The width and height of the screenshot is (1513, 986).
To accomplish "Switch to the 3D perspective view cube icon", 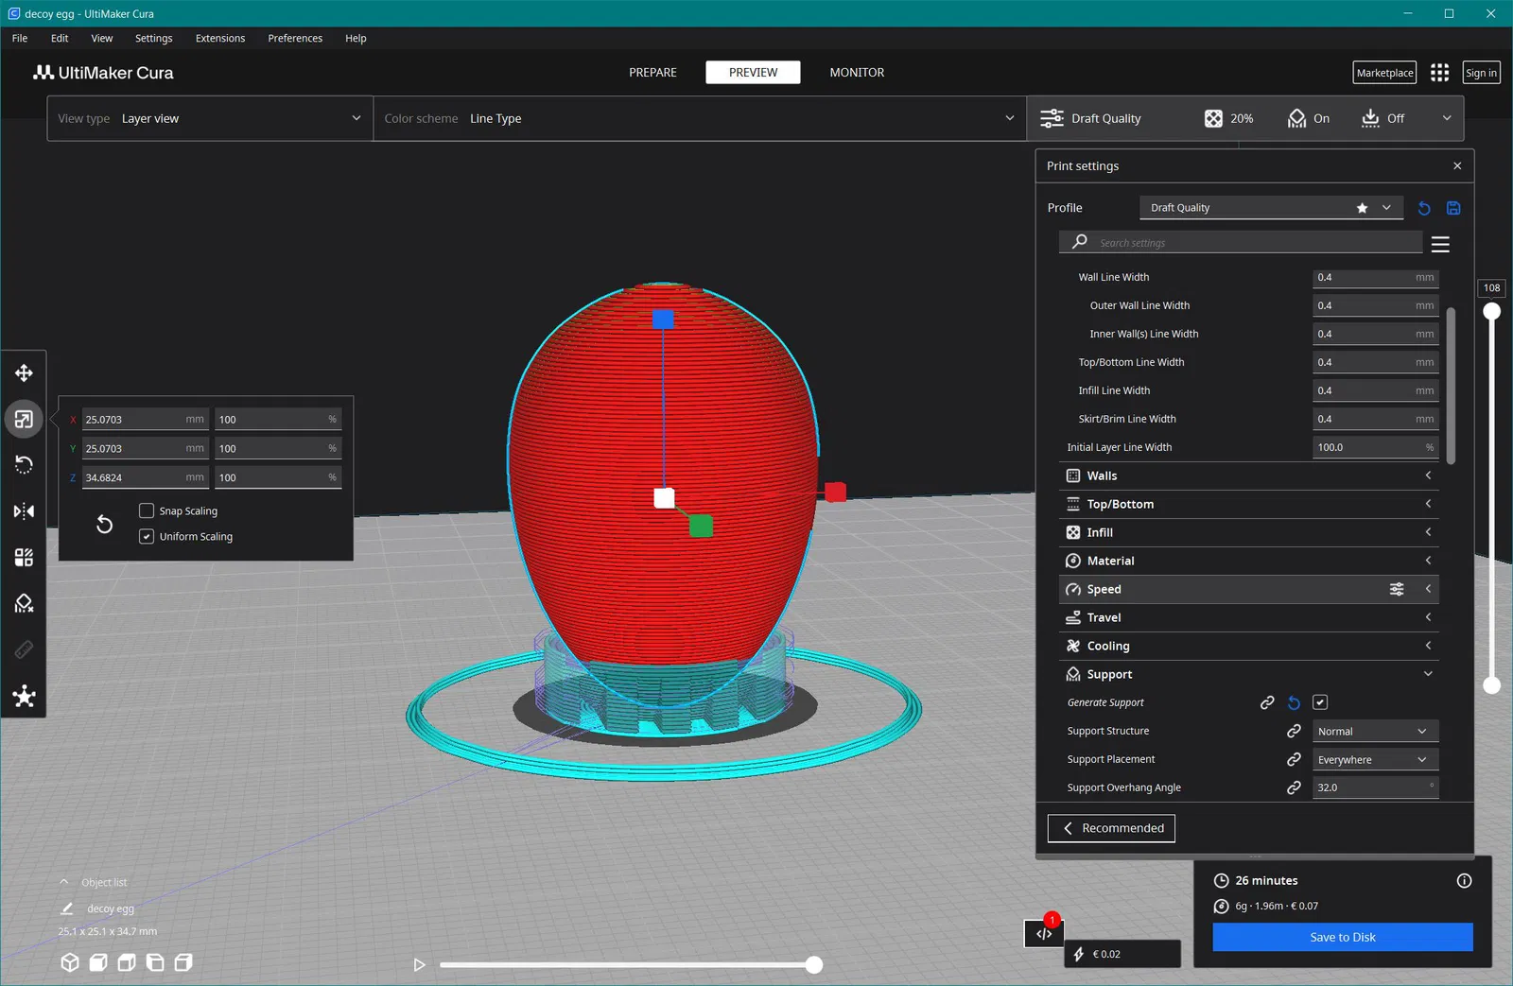I will pos(69,962).
